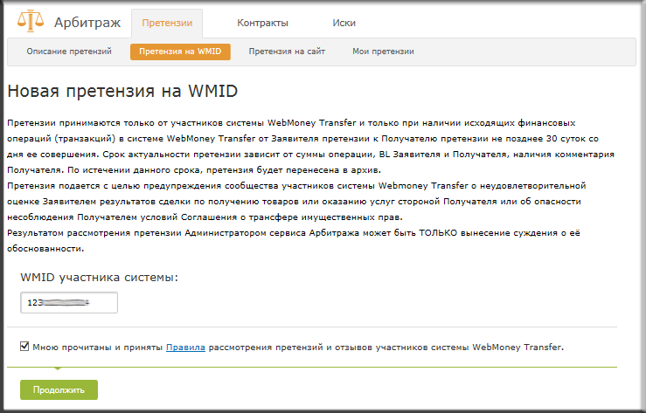Click the WMID участника системы input field
Screen dimensions: 646x413
point(69,302)
